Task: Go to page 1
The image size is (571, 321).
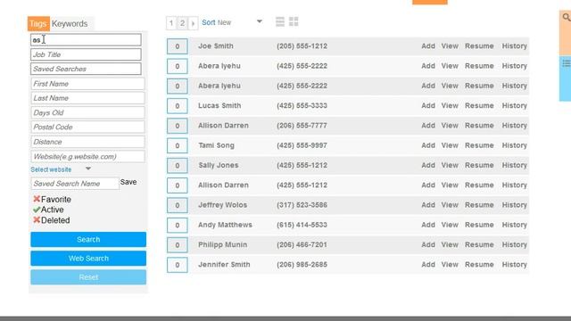Action: tap(171, 23)
